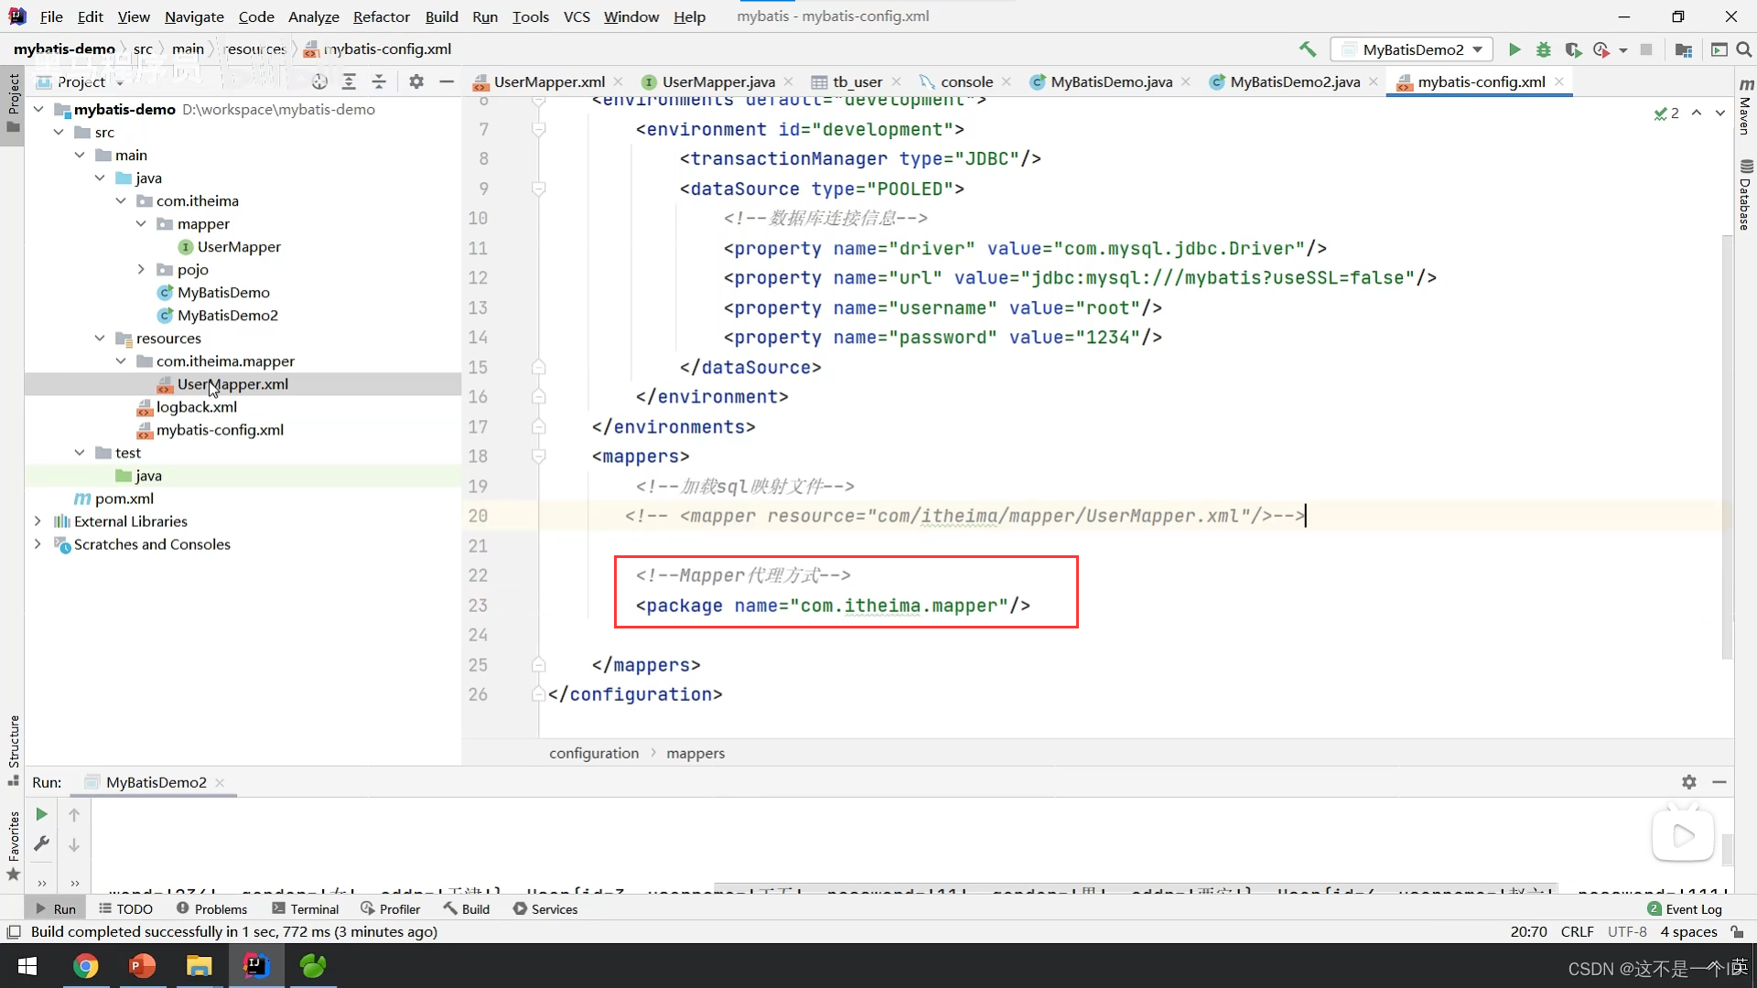Screen dimensions: 1757x988
Task: Go to previous highlighted problem arrow
Action: tap(1697, 113)
